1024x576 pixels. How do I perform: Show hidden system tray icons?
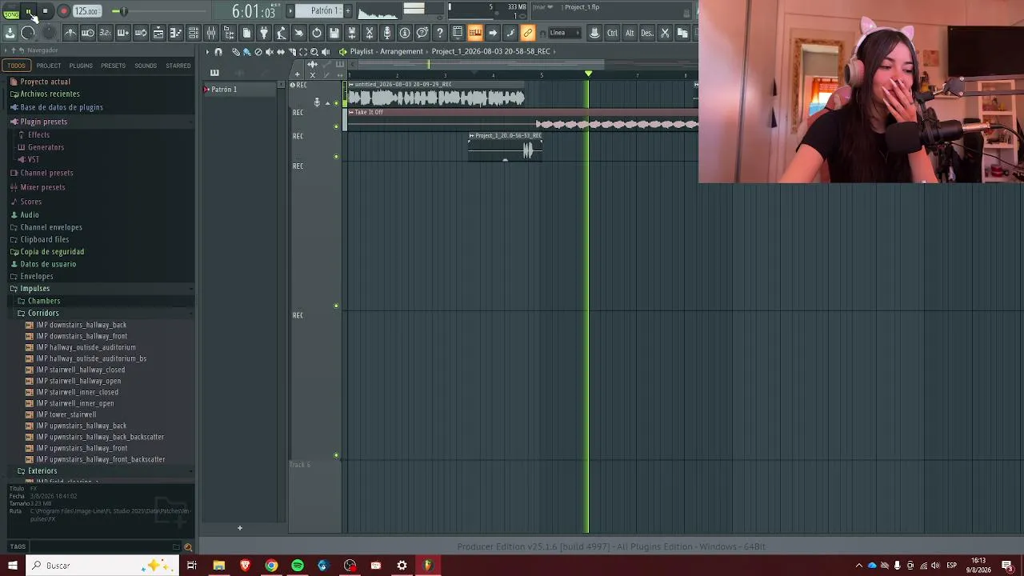coord(859,566)
